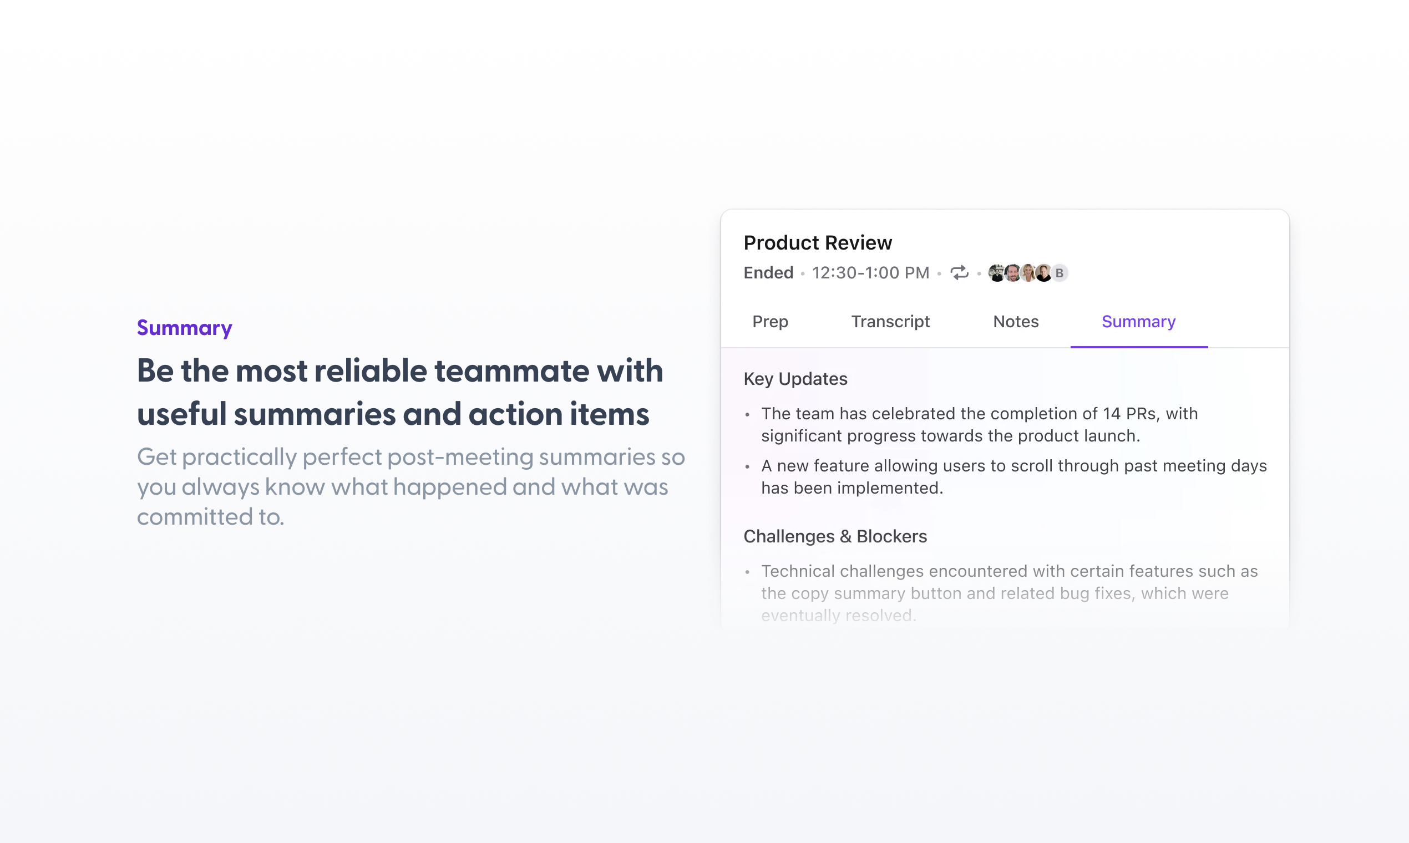Click the Challenges & Blockers section heading
Image resolution: width=1409 pixels, height=843 pixels.
[835, 536]
